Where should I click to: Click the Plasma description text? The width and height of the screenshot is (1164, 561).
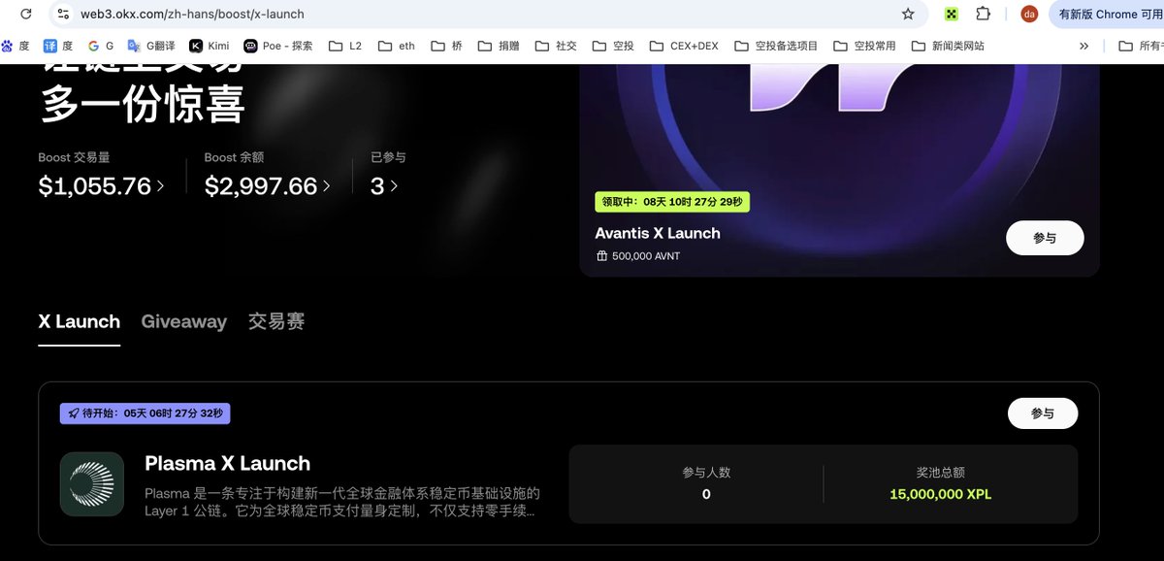[x=342, y=502]
